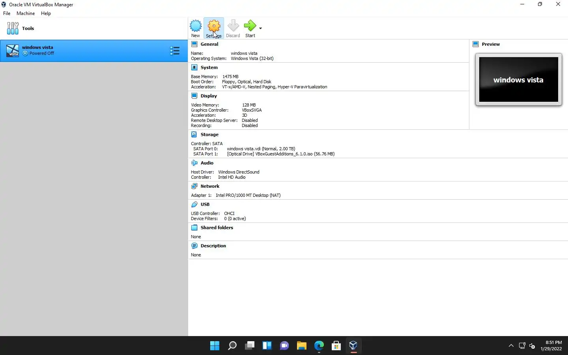
Task: Open the System settings heading link
Action: coord(209,67)
